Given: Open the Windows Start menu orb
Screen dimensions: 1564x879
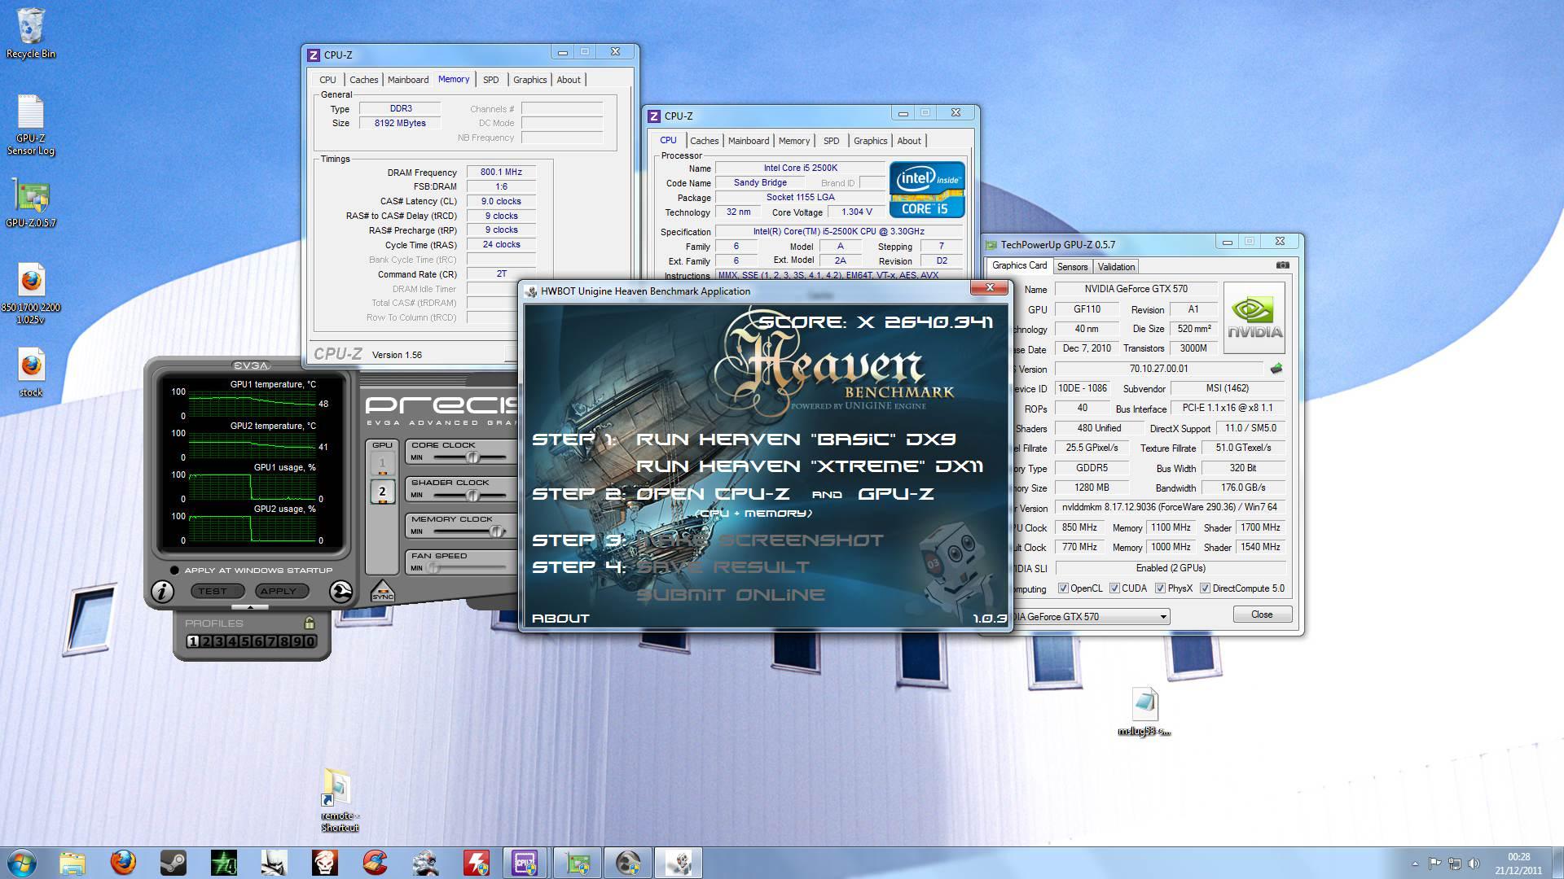Looking at the screenshot, I should click(22, 863).
